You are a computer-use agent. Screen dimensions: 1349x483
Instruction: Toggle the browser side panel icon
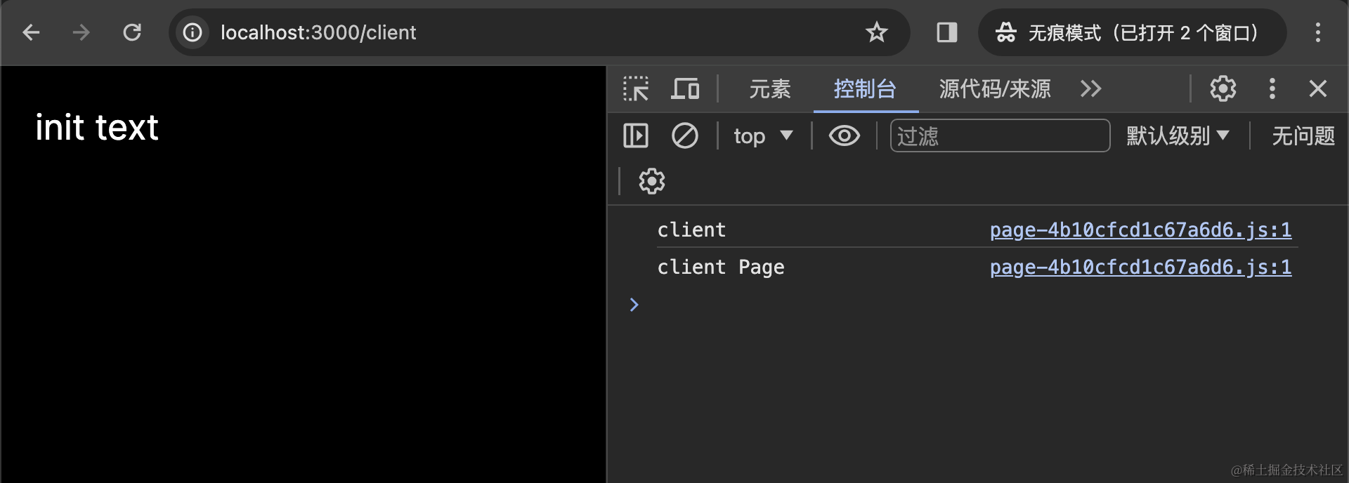coord(946,32)
